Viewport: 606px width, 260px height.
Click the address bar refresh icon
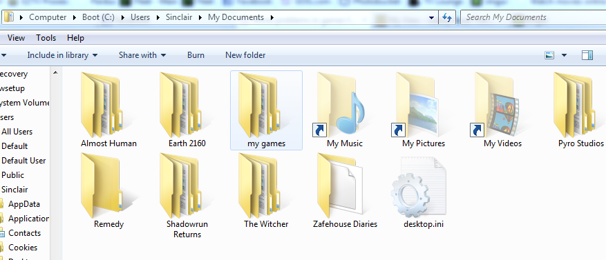coord(447,17)
